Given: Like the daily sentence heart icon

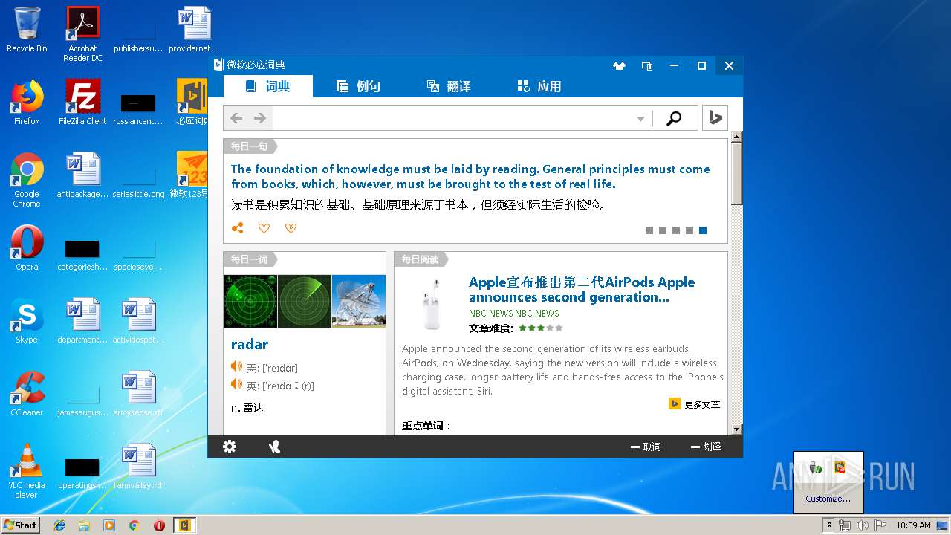Looking at the screenshot, I should [264, 228].
